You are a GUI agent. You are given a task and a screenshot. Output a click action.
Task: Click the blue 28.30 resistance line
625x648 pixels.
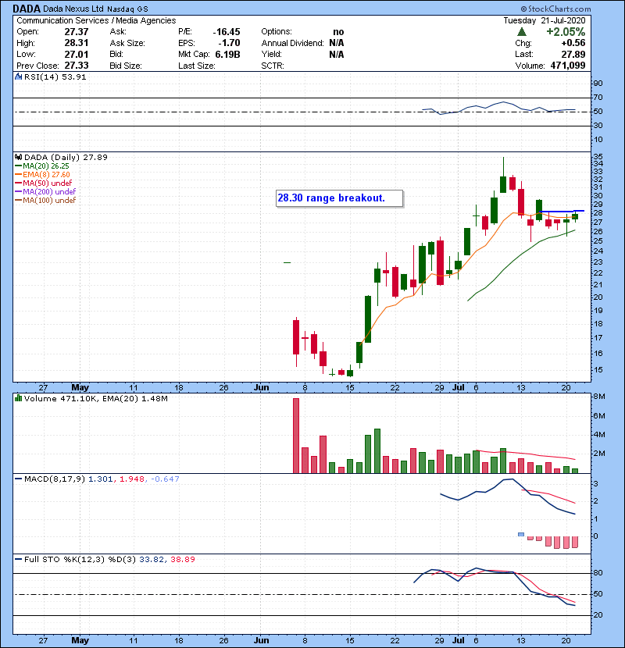pyautogui.click(x=562, y=211)
